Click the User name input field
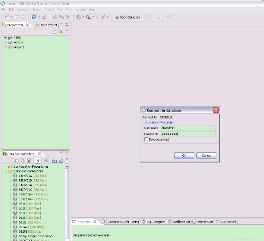This screenshot has height=241, width=264. 188,128
